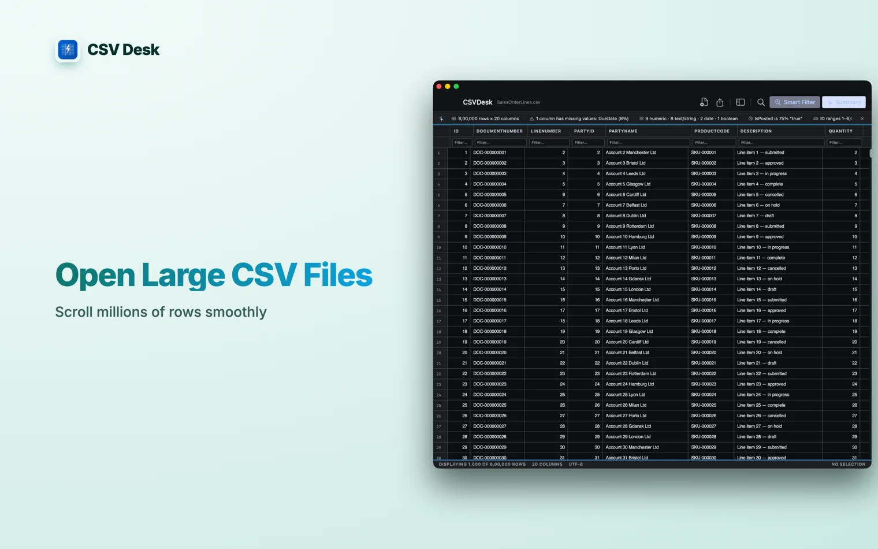The width and height of the screenshot is (878, 549).
Task: Click the missing values DueDate insight
Action: coord(579,118)
